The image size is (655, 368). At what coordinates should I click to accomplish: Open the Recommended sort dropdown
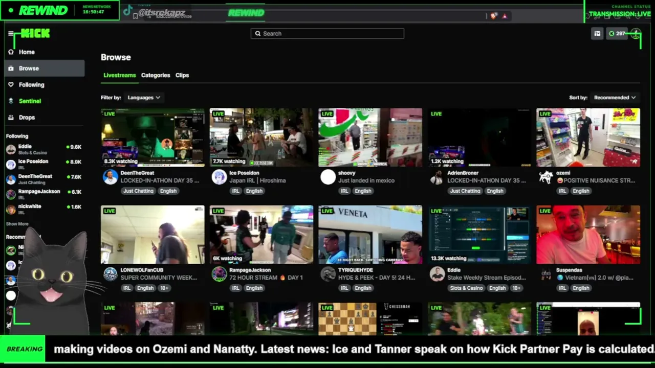[615, 98]
